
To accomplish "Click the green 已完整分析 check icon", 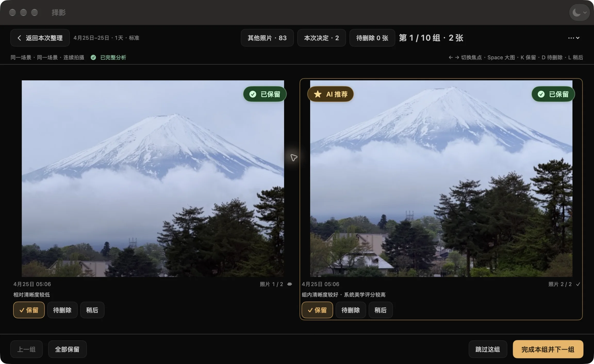I will coord(93,57).
